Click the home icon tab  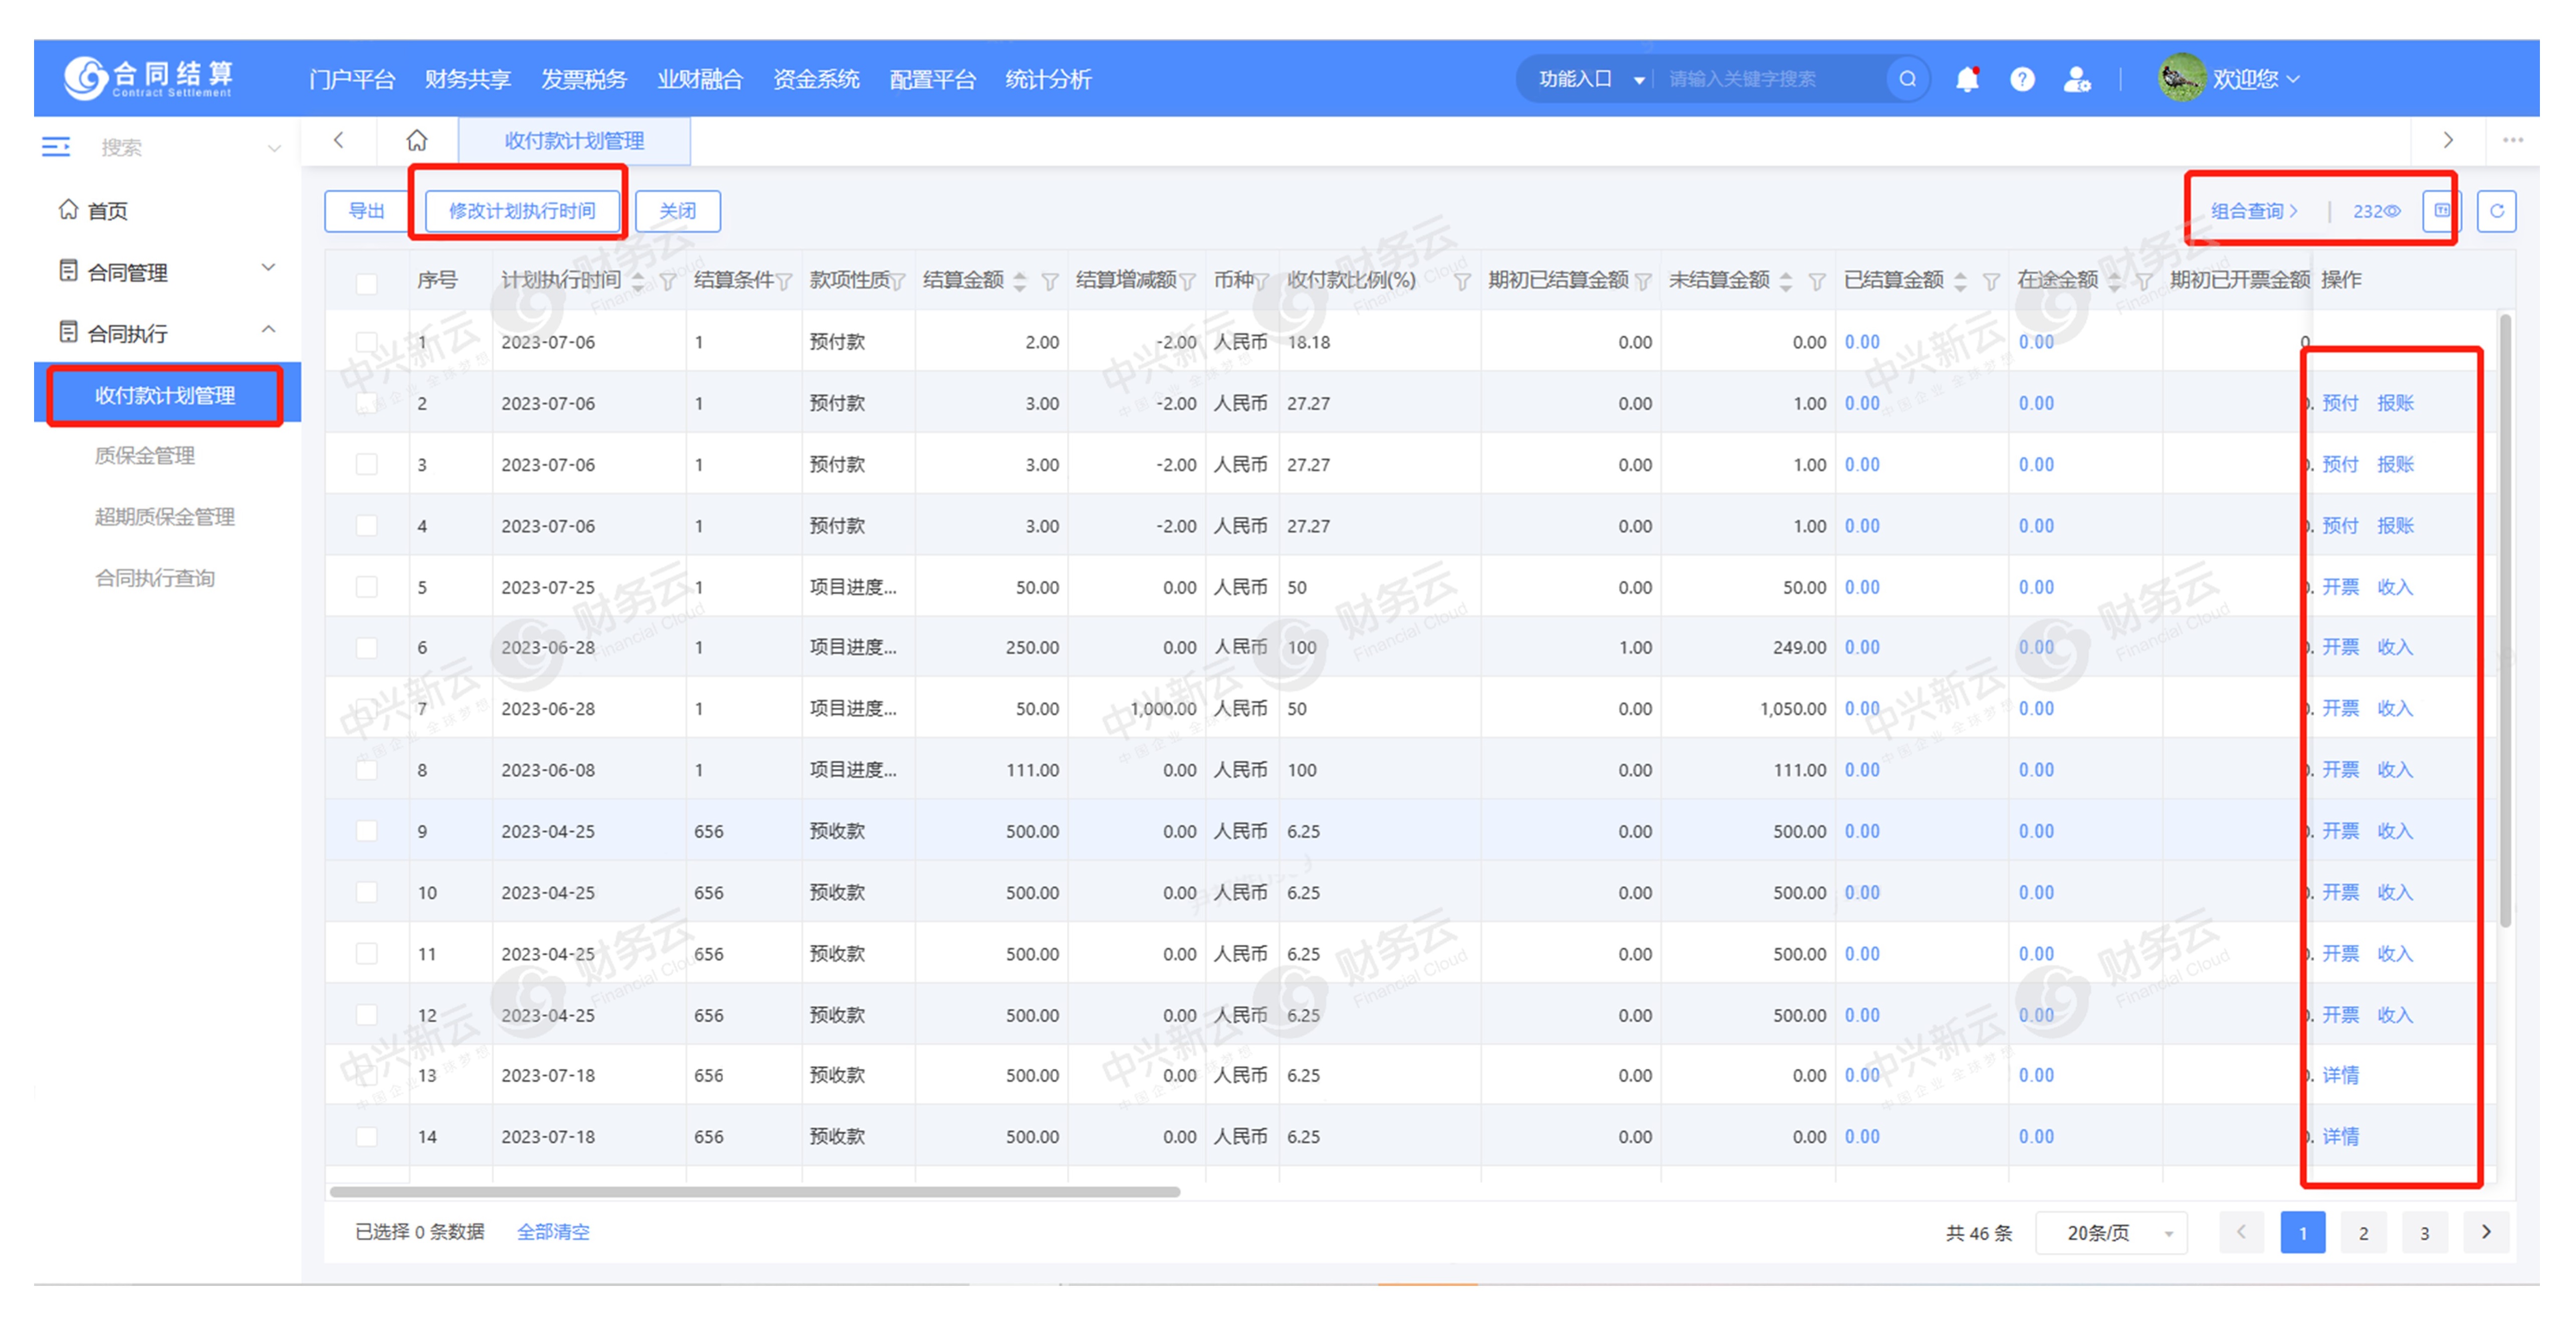coord(417,140)
